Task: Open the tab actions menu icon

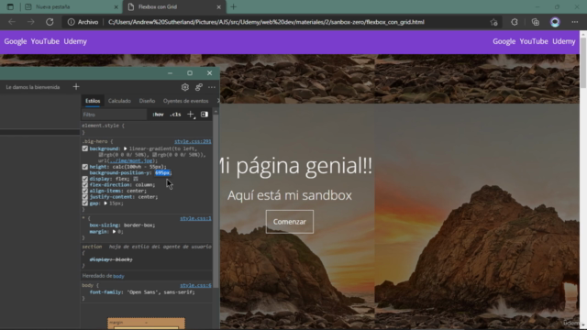Action: click(x=10, y=6)
